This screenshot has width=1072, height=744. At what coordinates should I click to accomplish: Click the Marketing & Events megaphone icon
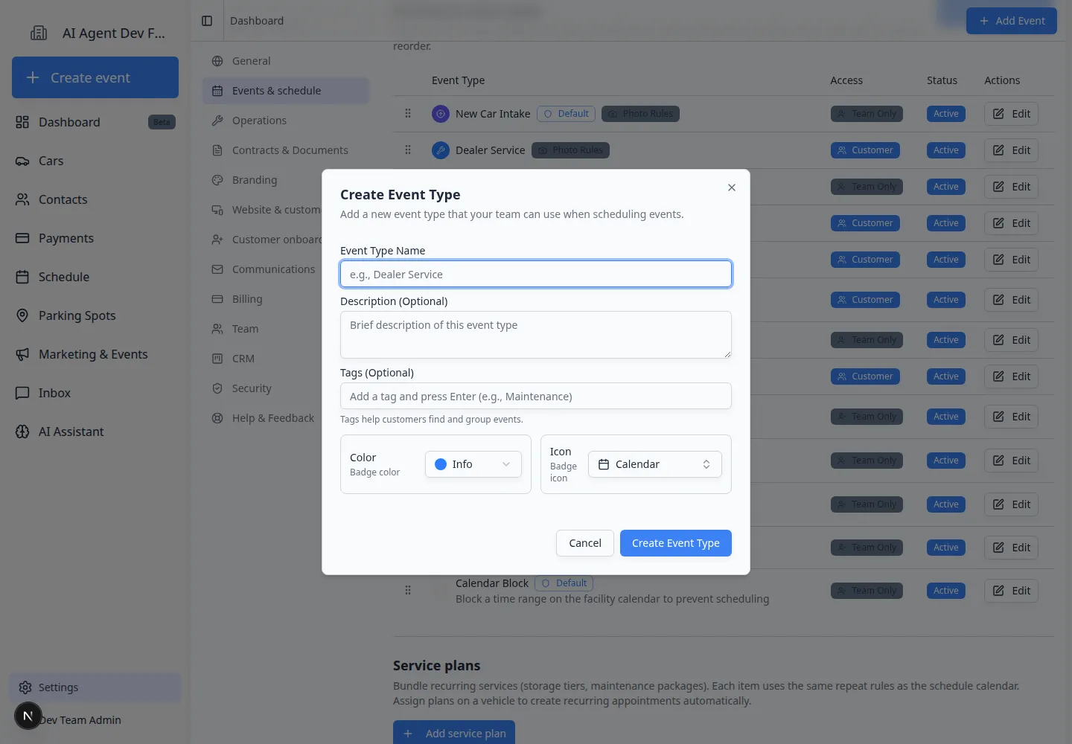tap(22, 354)
